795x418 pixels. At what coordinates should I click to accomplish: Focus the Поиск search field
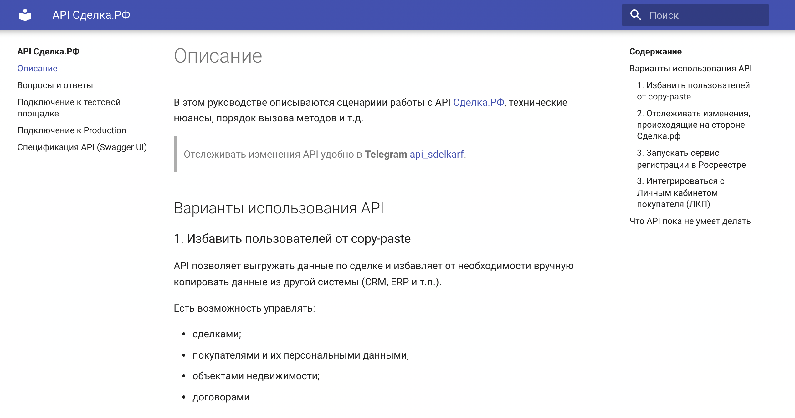695,15
